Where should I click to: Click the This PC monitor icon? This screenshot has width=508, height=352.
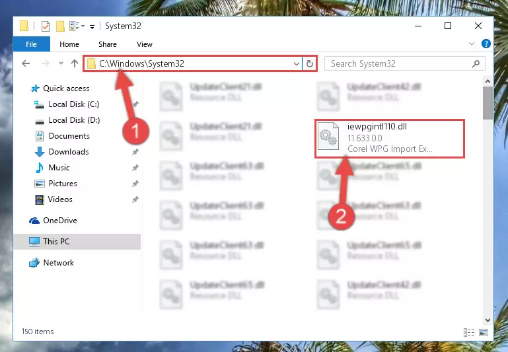[34, 242]
